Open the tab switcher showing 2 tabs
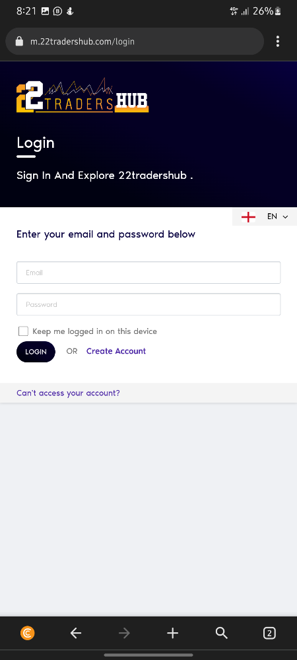The image size is (297, 660). 269,633
